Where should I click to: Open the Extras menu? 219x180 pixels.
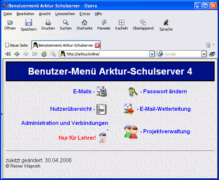(85, 14)
